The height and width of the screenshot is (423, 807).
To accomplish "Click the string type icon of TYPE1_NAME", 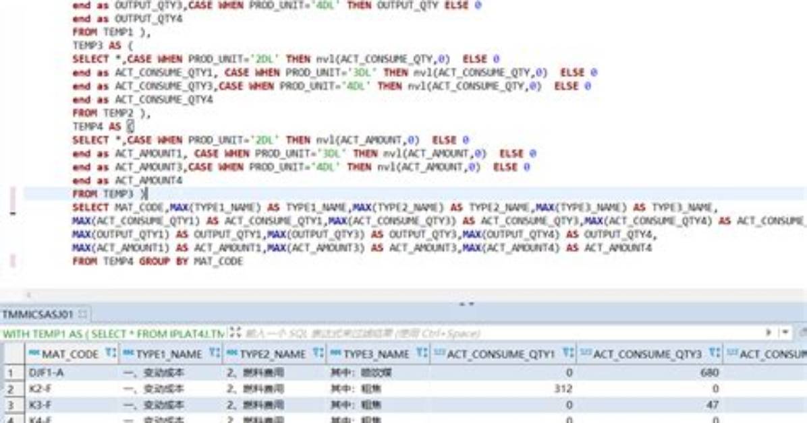I will pos(128,353).
